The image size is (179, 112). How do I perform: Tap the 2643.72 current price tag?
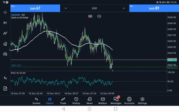[172, 60]
